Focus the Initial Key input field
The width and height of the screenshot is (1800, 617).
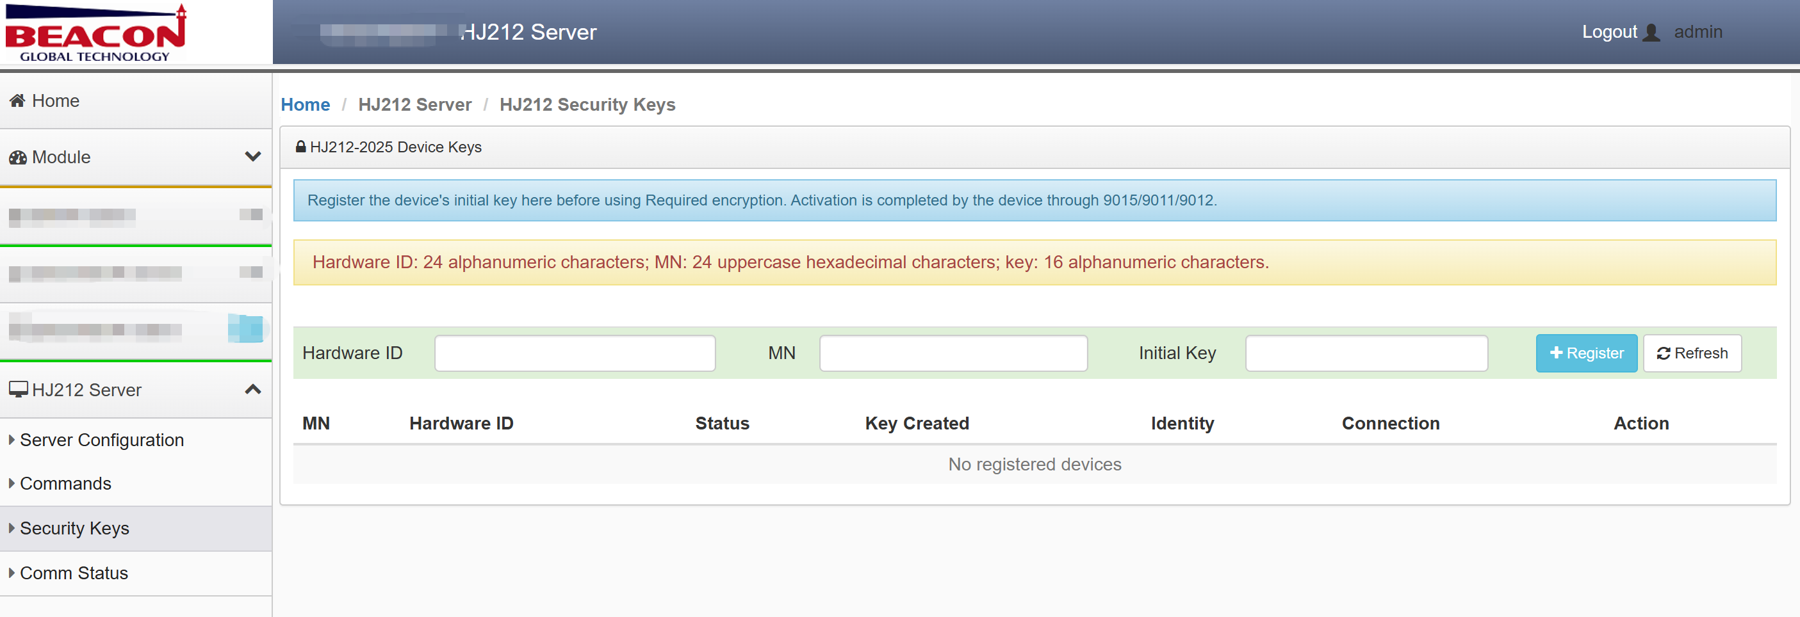pyautogui.click(x=1366, y=353)
